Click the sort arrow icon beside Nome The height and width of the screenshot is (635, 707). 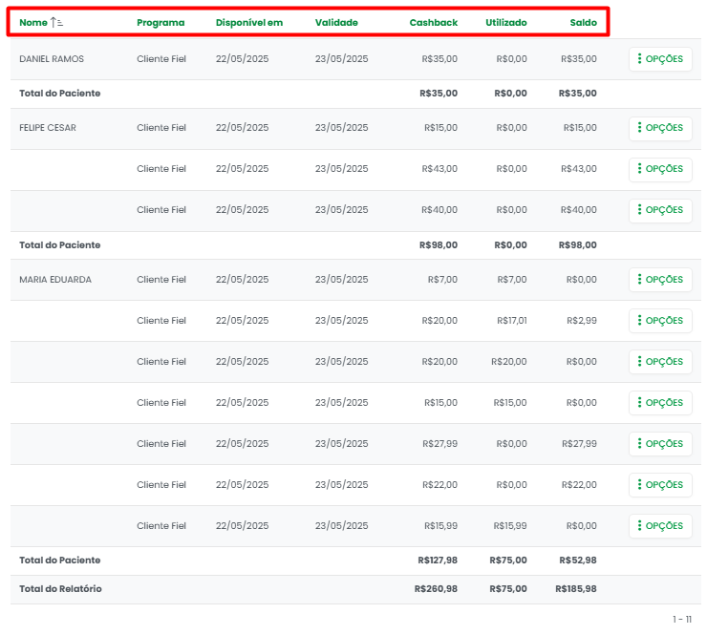tap(56, 22)
